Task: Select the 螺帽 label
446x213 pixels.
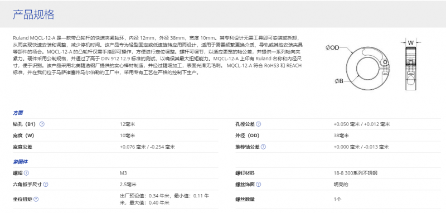Action: point(18,173)
